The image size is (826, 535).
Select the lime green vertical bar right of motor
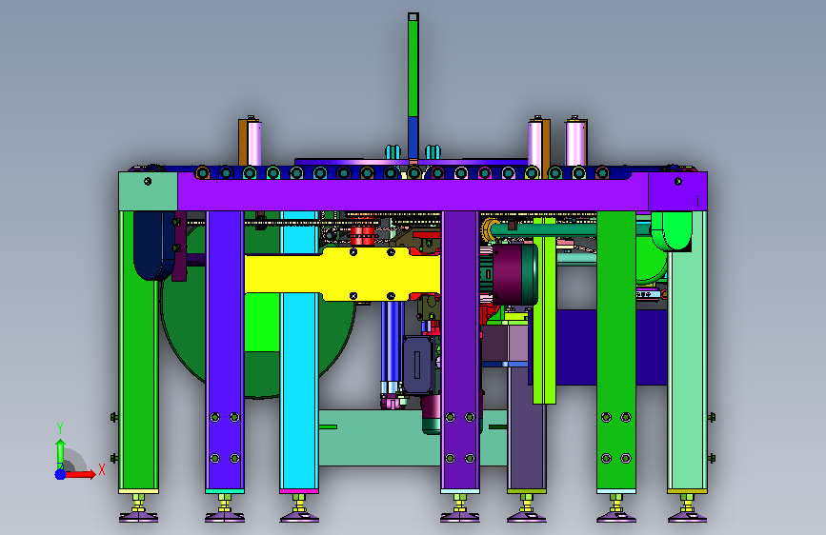pyautogui.click(x=544, y=316)
